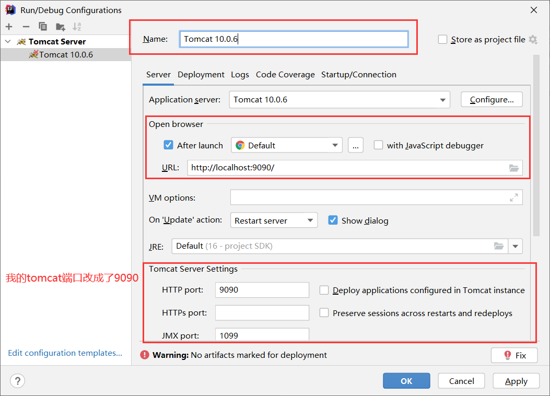Click the Tomcat Server group icon
Viewport: 550px width, 396px height.
[x=22, y=42]
